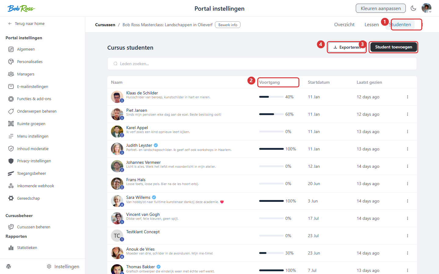Click Klaas de Schilder's 40% progress bar
Screen dimensions: 439x274
tap(271, 97)
